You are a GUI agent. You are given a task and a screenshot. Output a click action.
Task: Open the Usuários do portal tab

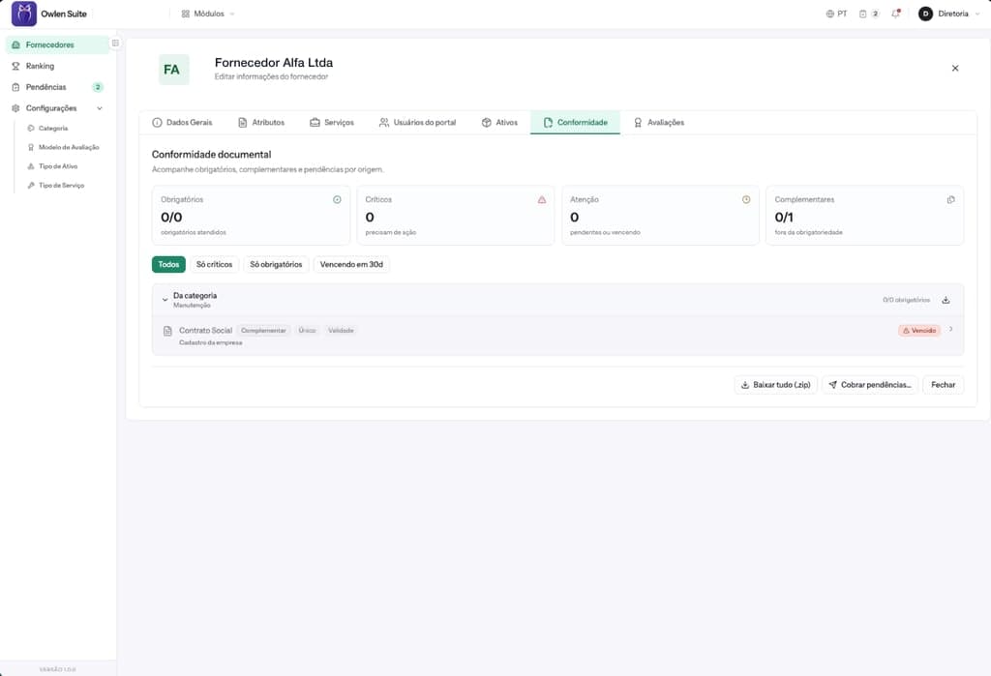pos(417,123)
